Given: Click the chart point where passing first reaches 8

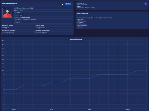Looking at the screenshot, I should pos(71,78).
